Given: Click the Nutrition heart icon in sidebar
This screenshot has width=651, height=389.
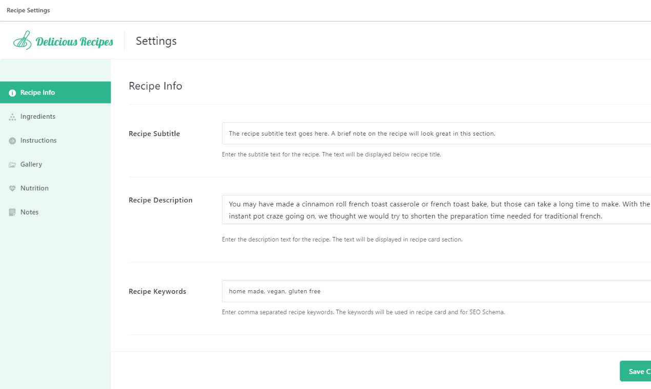Looking at the screenshot, I should [12, 188].
